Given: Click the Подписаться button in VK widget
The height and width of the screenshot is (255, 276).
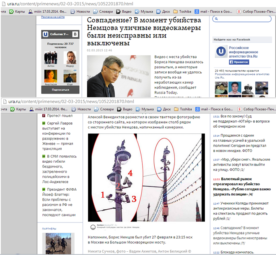Looking at the screenshot, I should click(60, 90).
